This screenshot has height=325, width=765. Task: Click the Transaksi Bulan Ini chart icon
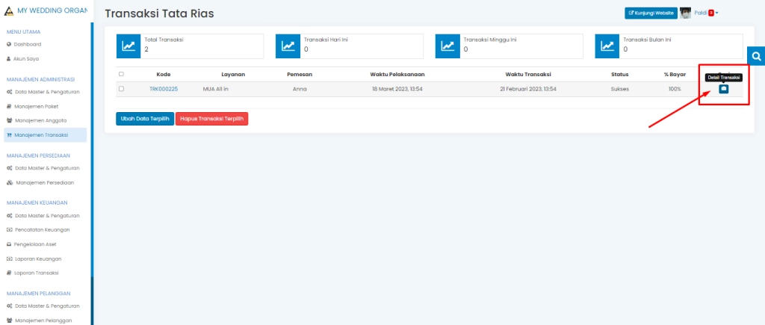click(608, 46)
